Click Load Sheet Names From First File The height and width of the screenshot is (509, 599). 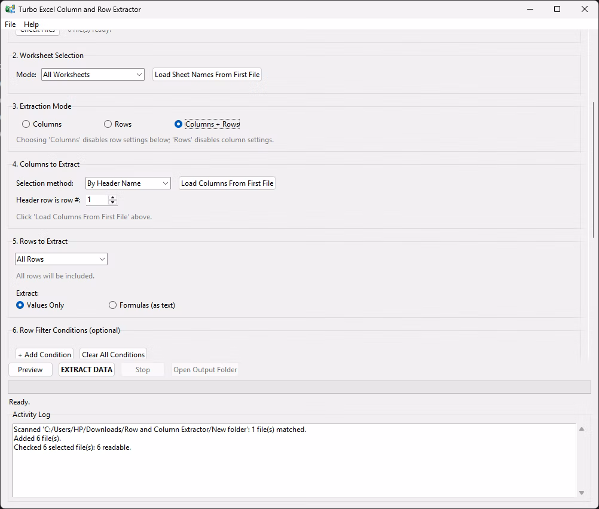[207, 75]
